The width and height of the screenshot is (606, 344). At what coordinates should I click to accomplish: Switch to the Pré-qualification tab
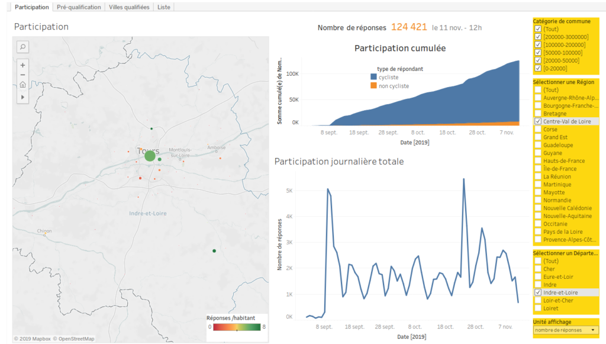tap(79, 7)
